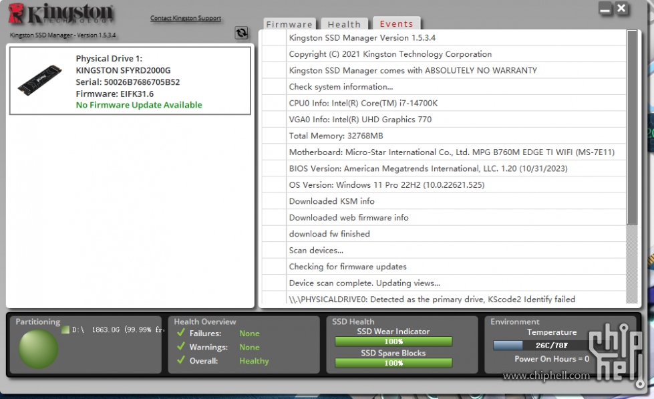Click the Overall checkmark icon
The image size is (654, 399).
[x=181, y=360]
